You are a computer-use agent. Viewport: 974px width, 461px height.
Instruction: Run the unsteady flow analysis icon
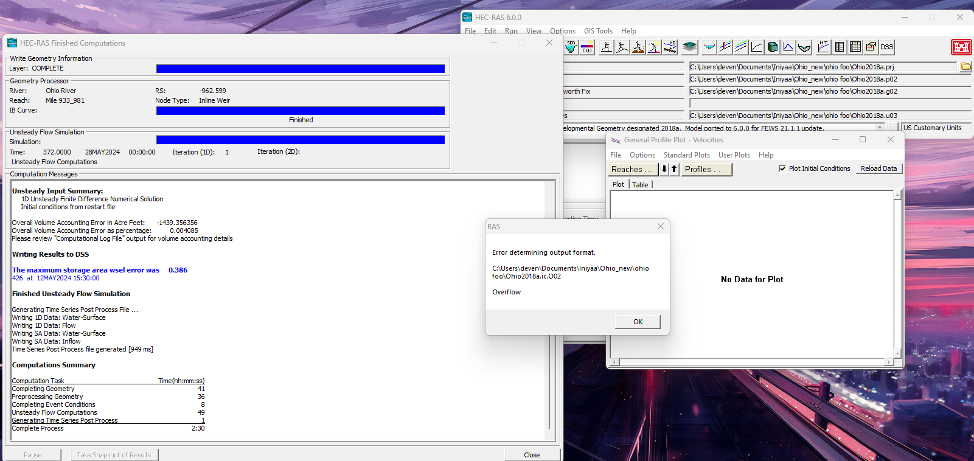click(622, 47)
